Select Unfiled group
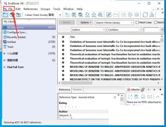The width and height of the screenshot is (166, 127). point(29,42)
